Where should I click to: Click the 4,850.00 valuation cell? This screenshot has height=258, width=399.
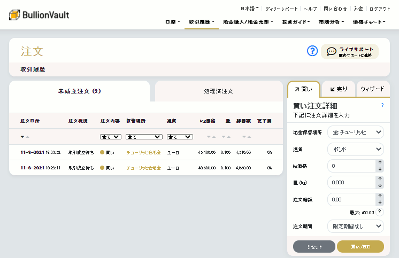[243, 168]
